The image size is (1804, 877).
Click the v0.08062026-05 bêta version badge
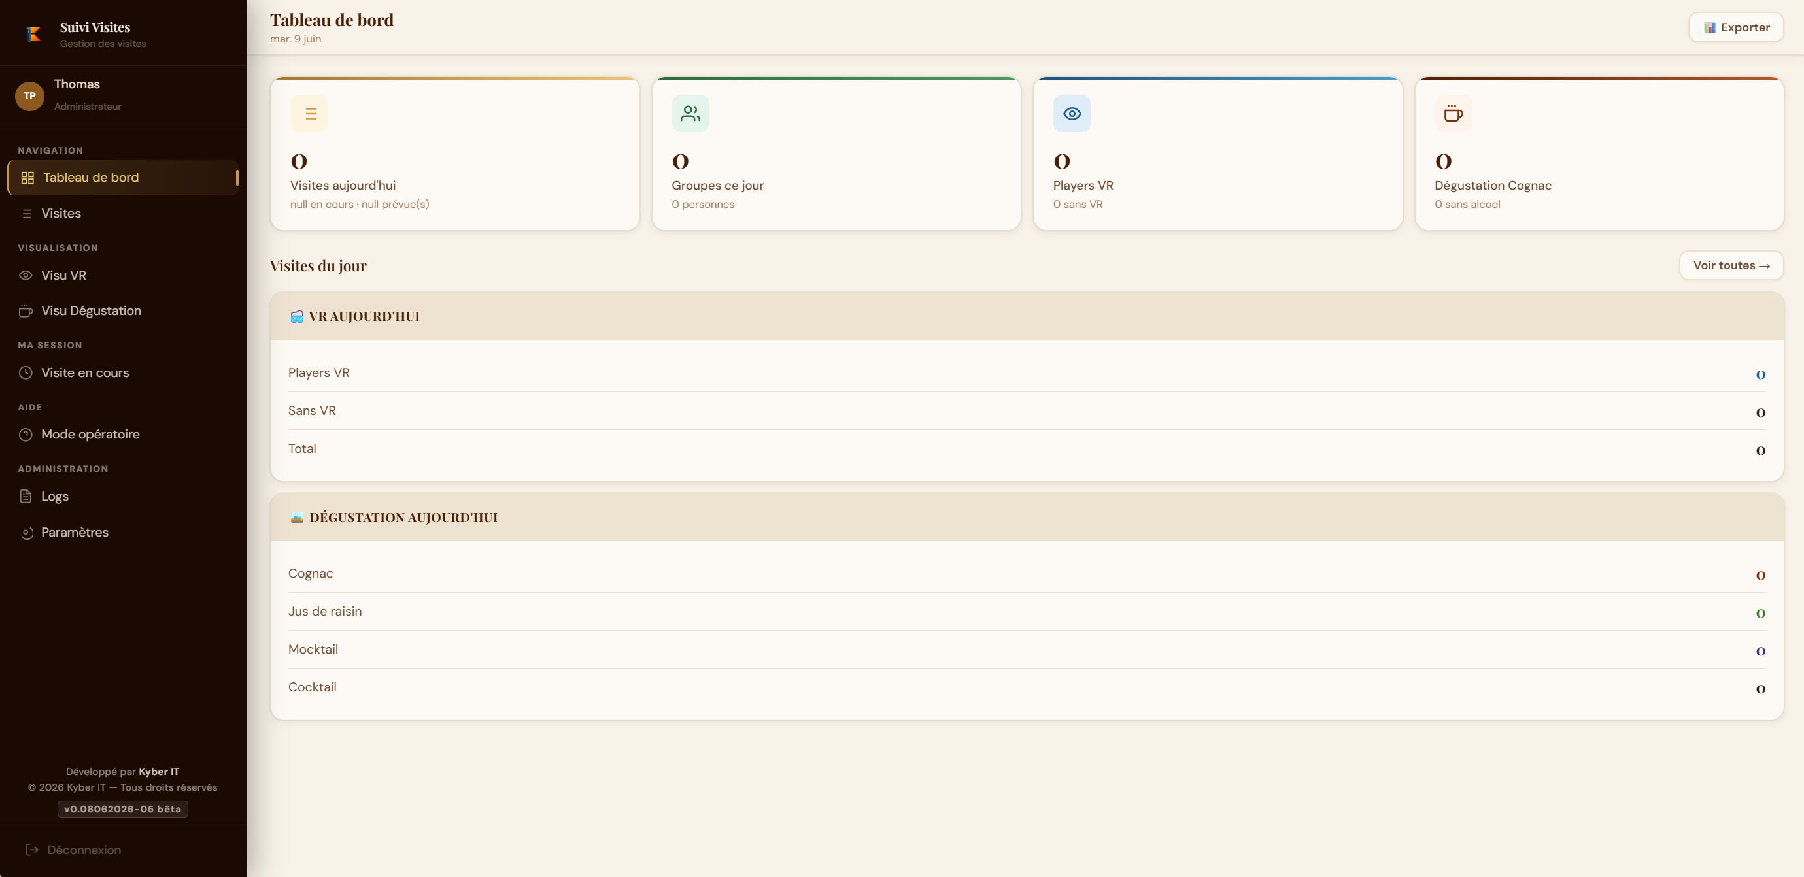[x=122, y=809]
